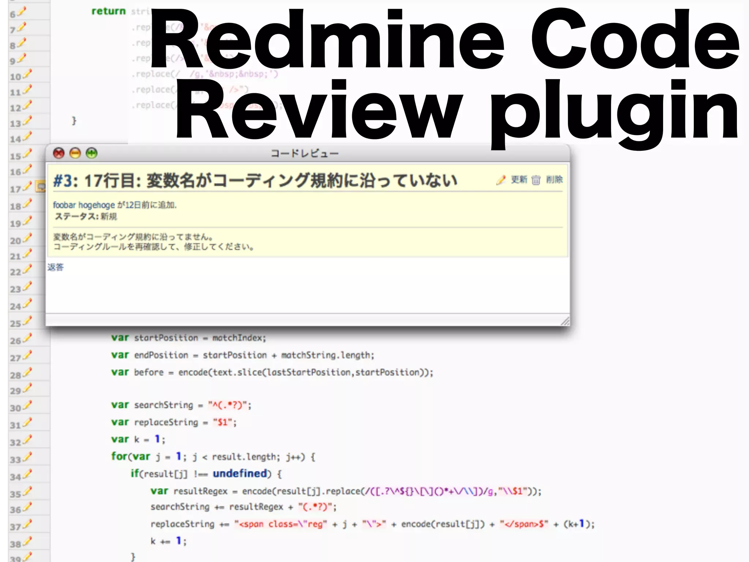Image resolution: width=749 pixels, height=562 pixels.
Task: Click the pencil icon on line 38
Action: [x=27, y=542]
